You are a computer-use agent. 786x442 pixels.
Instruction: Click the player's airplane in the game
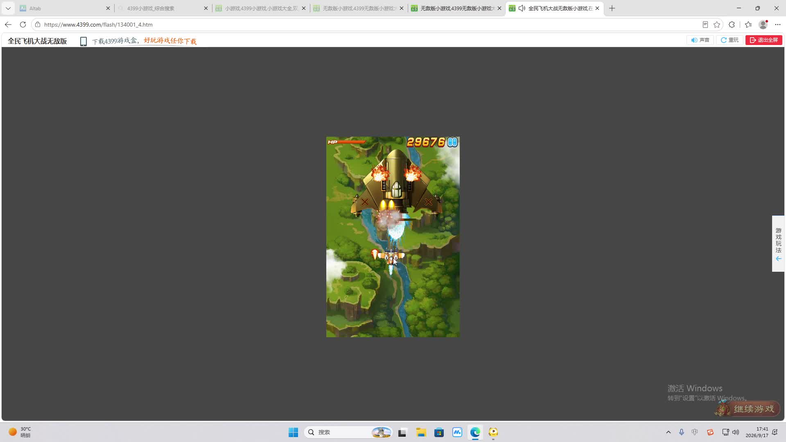click(391, 256)
